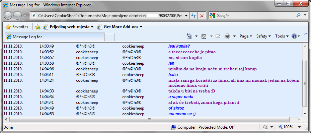Open the Page menu

tap(246, 36)
